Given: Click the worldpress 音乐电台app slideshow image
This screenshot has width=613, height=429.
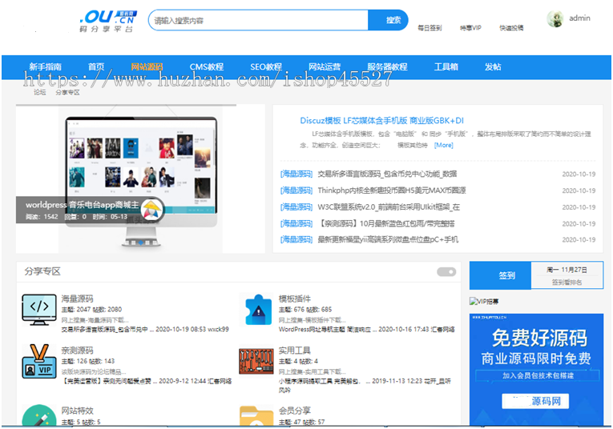Looking at the screenshot, I should (140, 179).
